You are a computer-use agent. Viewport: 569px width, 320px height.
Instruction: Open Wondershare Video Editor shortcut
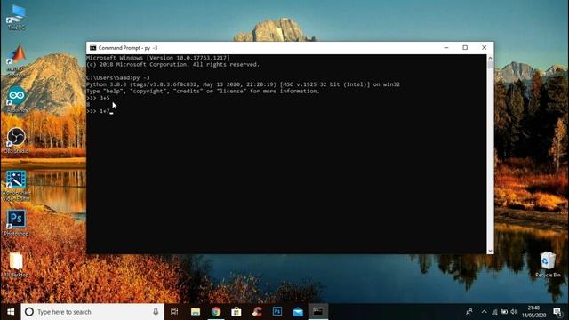pos(16,186)
